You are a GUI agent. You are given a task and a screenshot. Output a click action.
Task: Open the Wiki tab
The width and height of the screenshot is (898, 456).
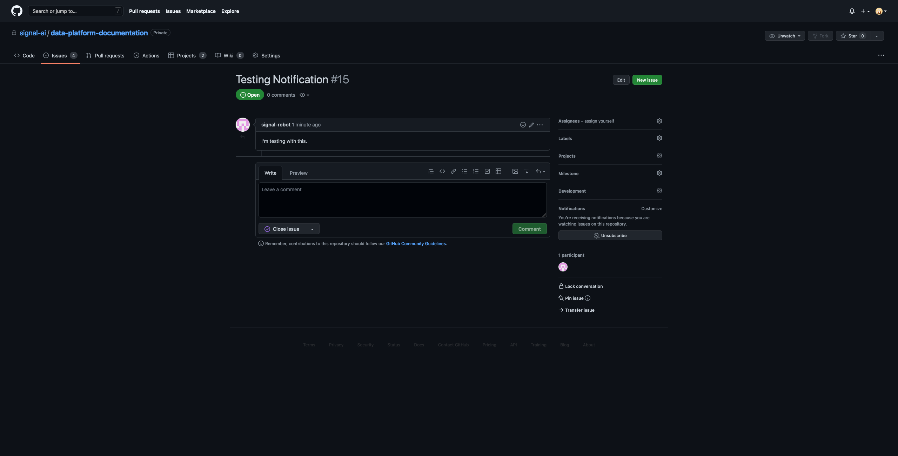(x=229, y=55)
